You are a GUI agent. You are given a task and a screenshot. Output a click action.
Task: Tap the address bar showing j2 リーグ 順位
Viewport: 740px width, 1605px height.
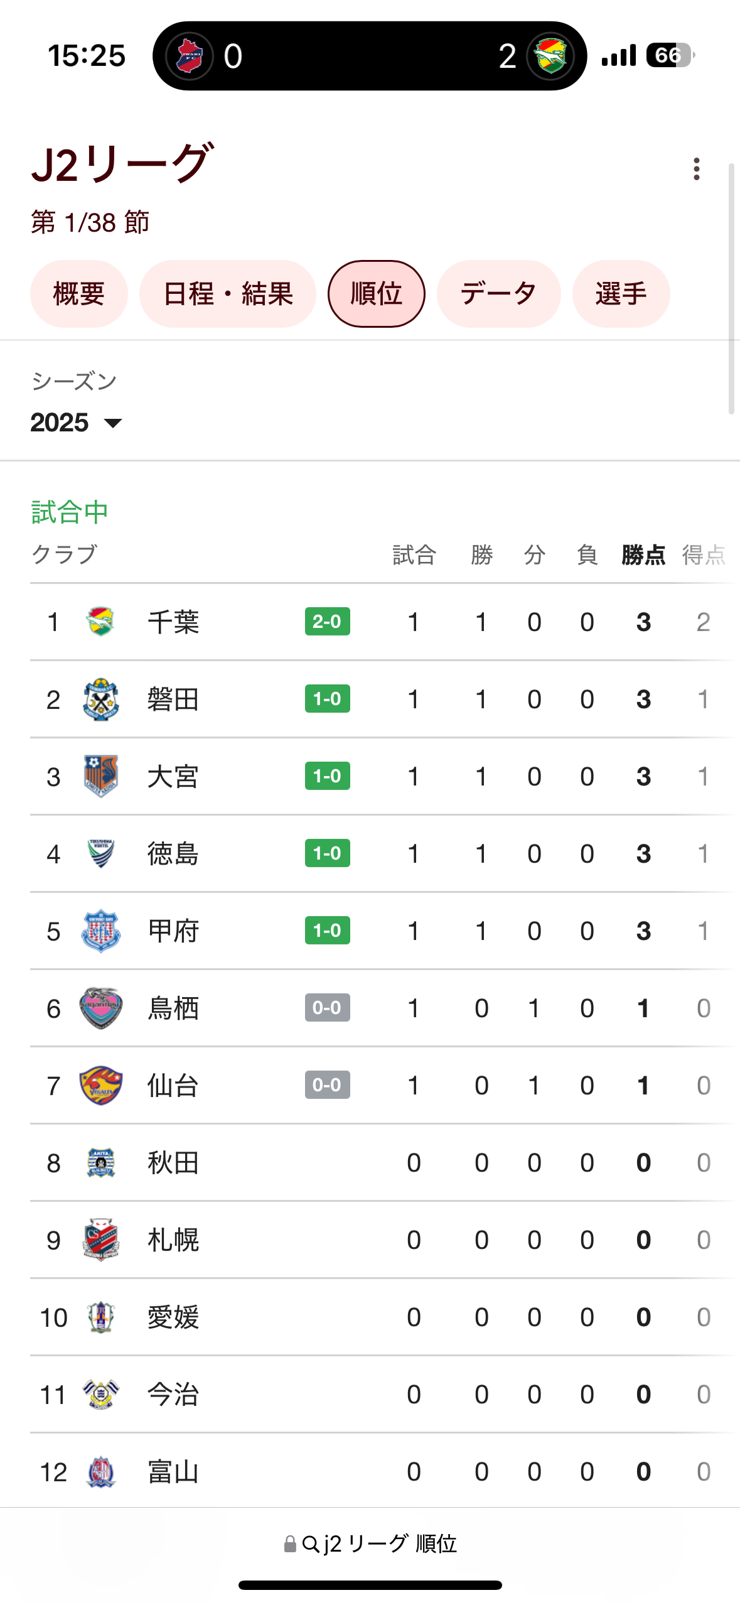pos(370,1543)
